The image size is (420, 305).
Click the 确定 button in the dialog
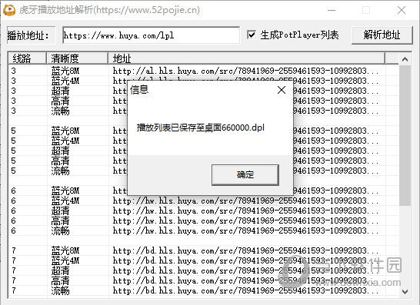point(245,174)
